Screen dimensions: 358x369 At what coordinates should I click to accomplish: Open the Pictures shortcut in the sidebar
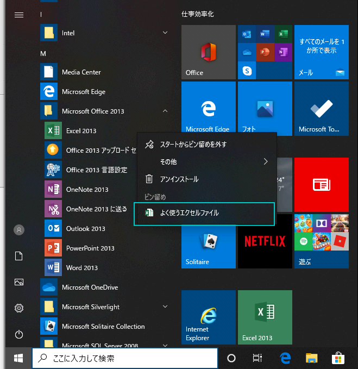click(x=19, y=282)
